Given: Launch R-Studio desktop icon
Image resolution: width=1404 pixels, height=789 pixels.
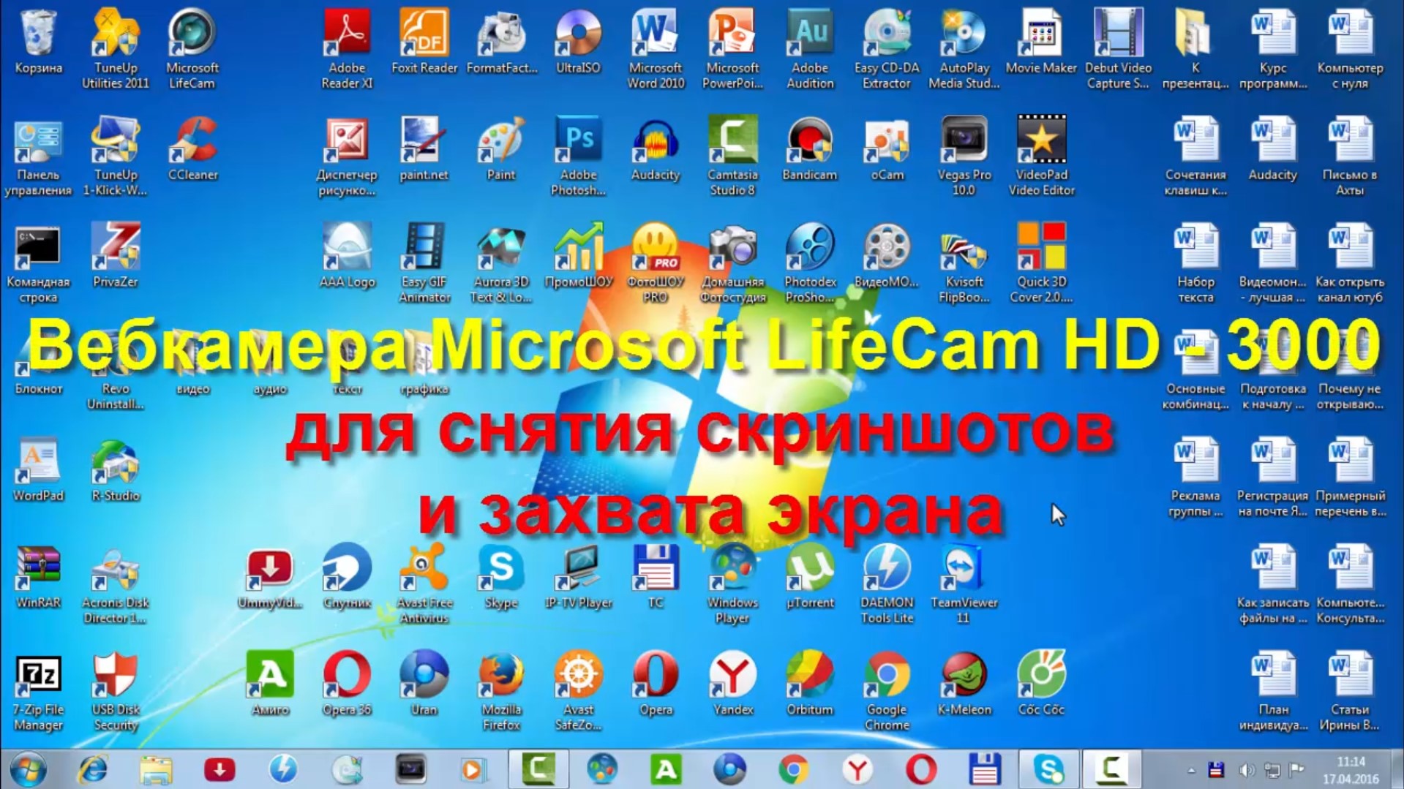Looking at the screenshot, I should tap(116, 470).
